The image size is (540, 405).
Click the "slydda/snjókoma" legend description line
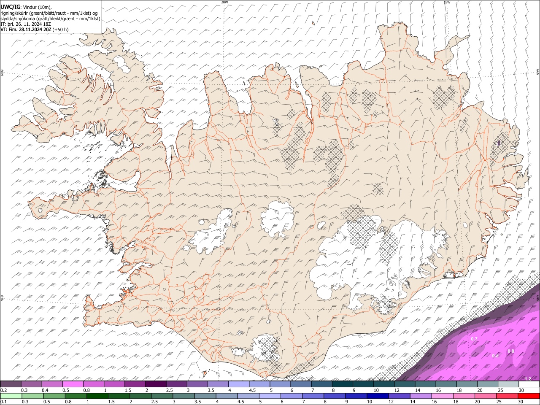point(50,19)
